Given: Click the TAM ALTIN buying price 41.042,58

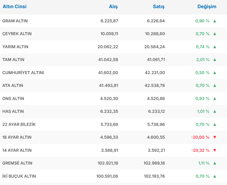Looking at the screenshot, I should tap(108, 60).
